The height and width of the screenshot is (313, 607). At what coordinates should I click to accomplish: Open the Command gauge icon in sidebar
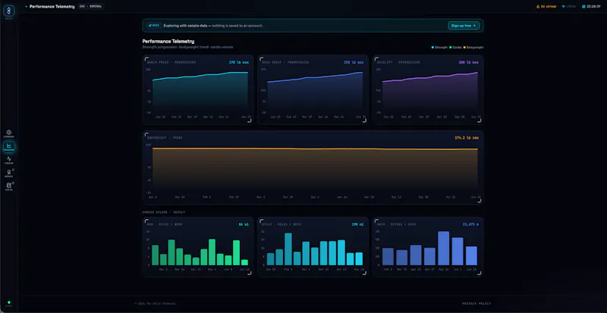[x=9, y=133]
